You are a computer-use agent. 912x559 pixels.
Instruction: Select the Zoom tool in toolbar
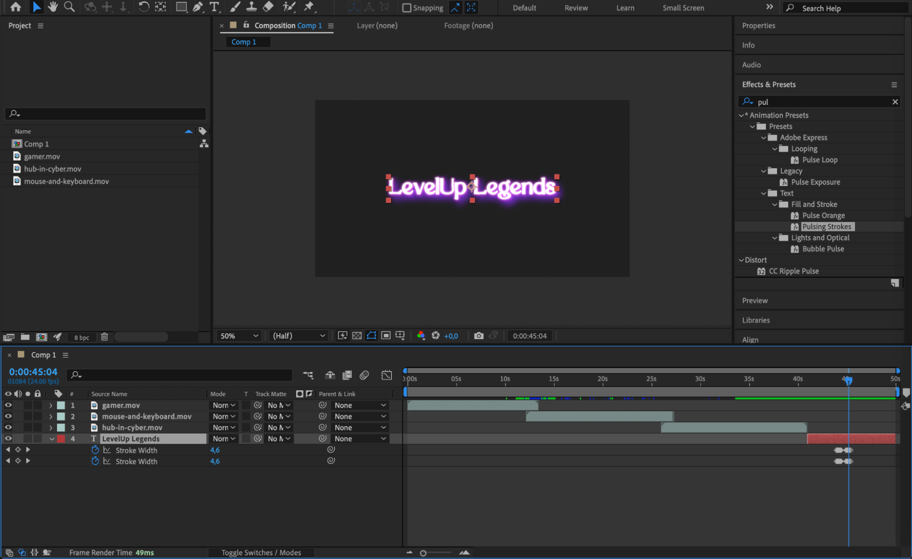click(69, 7)
